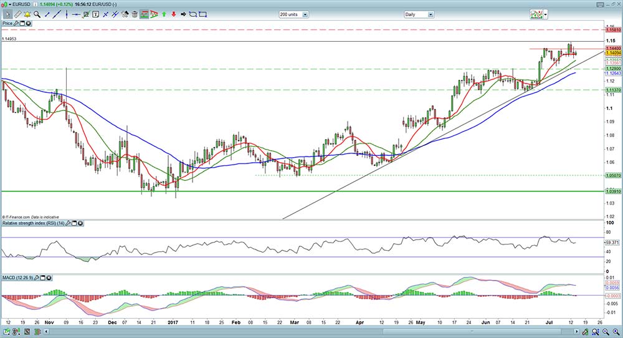Click the green bottom-right chart icon
Screen dimensions: 623x338
point(585,331)
